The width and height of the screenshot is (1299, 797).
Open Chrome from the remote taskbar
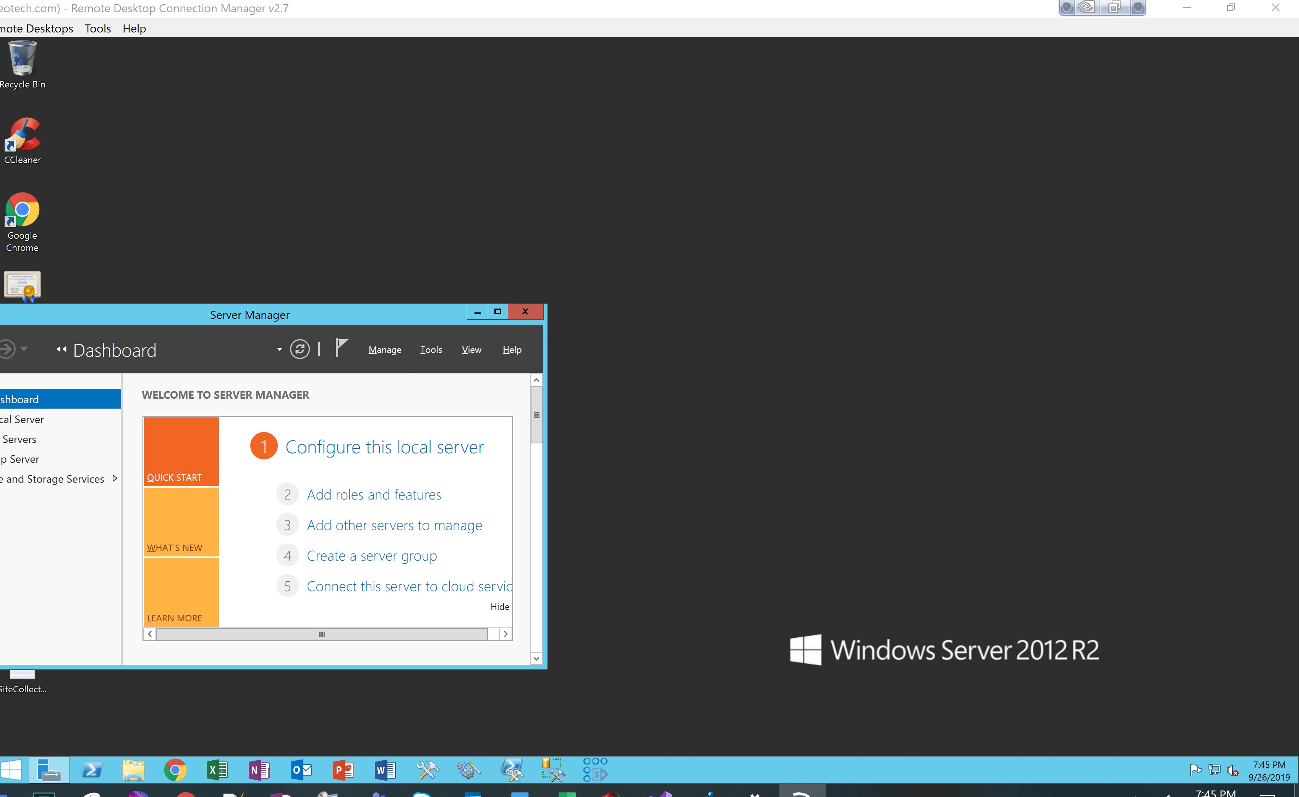tap(175, 770)
